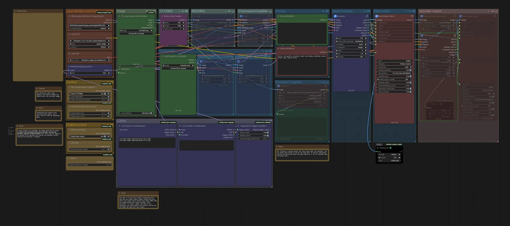Run the IMG2IMG group with its play icon
Image resolution: width=510 pixels, height=226 pixels.
[x=226, y=11]
